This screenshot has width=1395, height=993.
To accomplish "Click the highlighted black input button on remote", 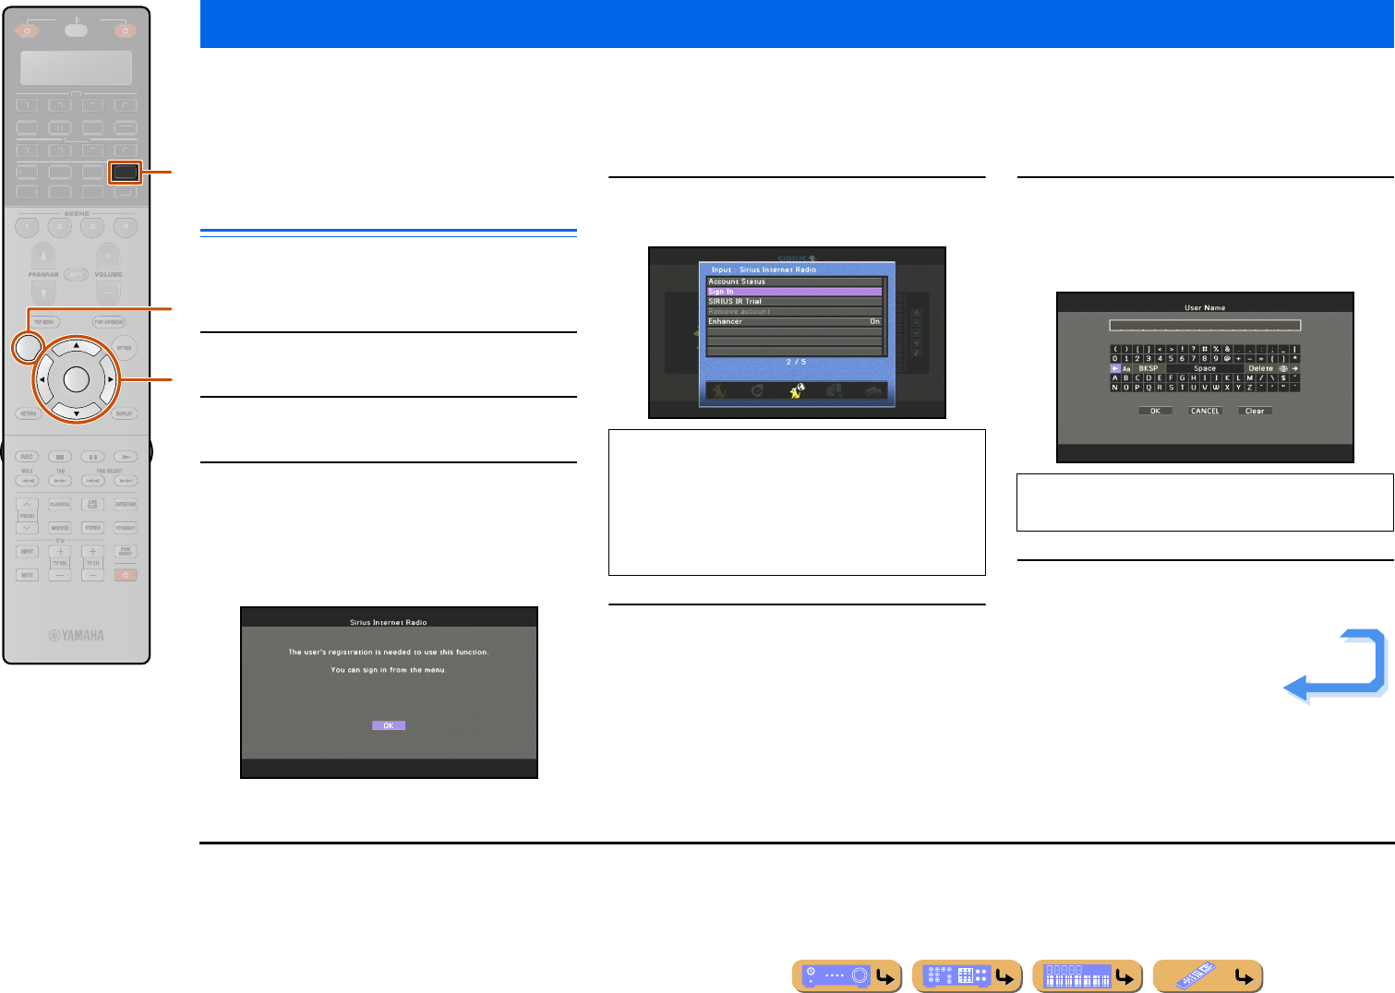I will 125,172.
